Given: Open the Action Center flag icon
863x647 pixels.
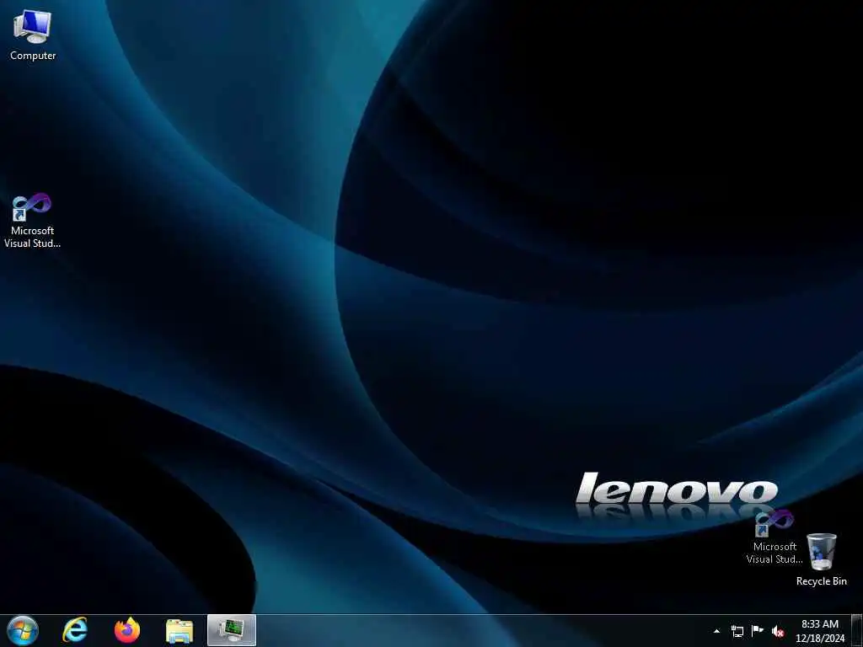Looking at the screenshot, I should [758, 631].
